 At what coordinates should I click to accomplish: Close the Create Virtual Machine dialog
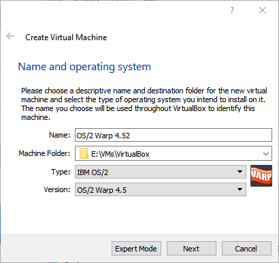[263, 10]
